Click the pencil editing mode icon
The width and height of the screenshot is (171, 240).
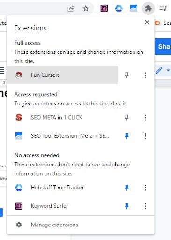pos(159,70)
